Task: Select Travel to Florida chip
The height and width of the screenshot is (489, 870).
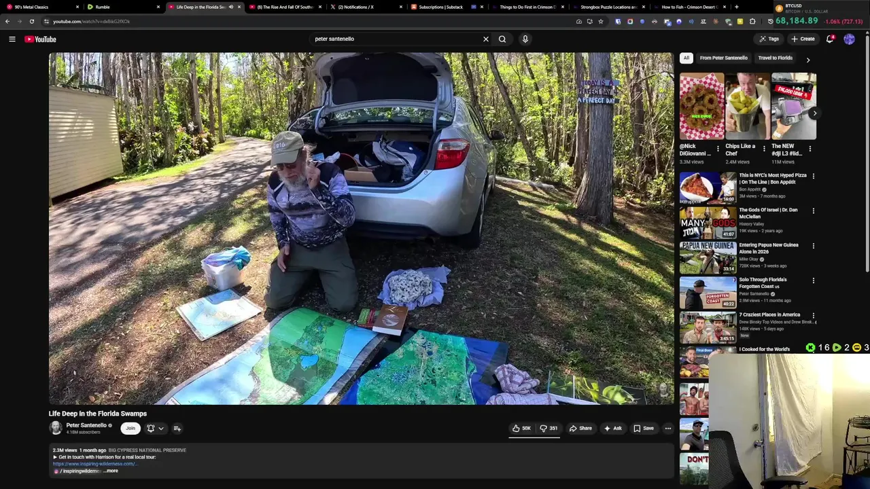Action: 775,58
